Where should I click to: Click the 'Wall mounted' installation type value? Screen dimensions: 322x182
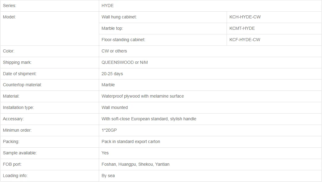click(x=115, y=108)
